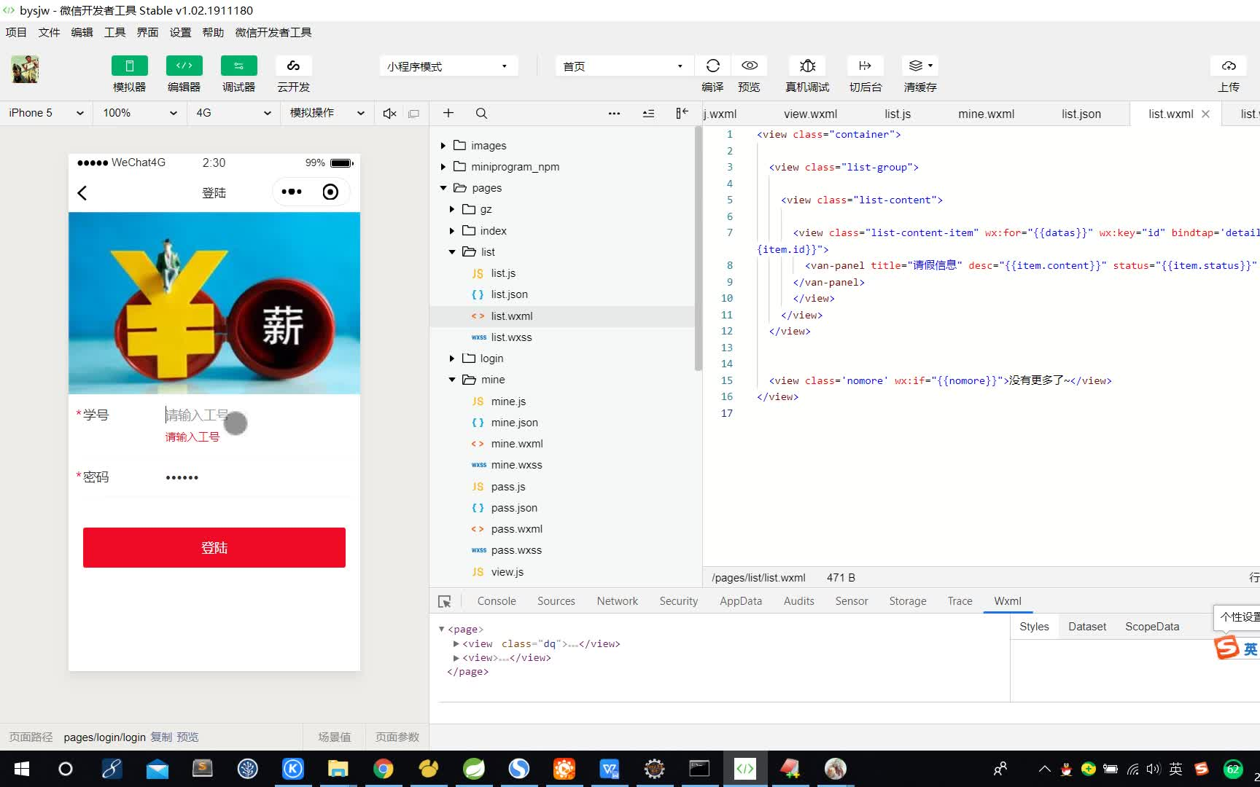
Task: Close the list.wxml editor tab
Action: (x=1205, y=114)
